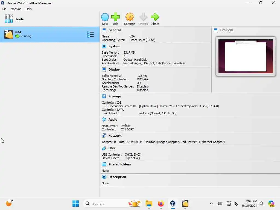The height and width of the screenshot is (210, 280).
Task: Open the Network settings heading link
Action: click(115, 136)
